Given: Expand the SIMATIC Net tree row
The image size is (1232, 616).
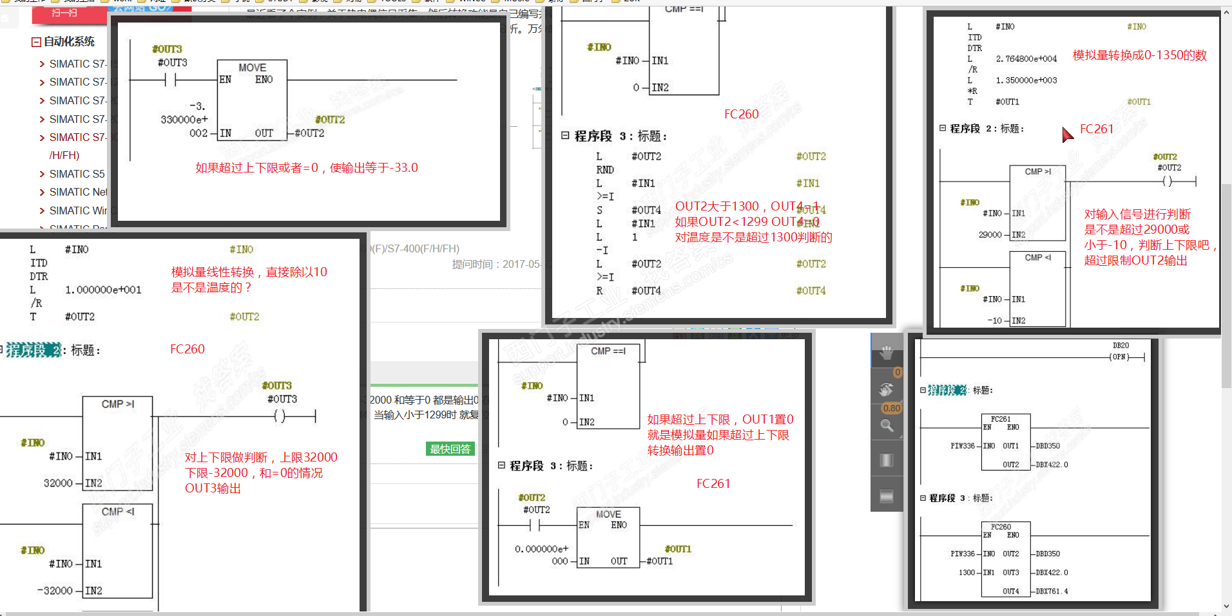Looking at the screenshot, I should pyautogui.click(x=43, y=192).
